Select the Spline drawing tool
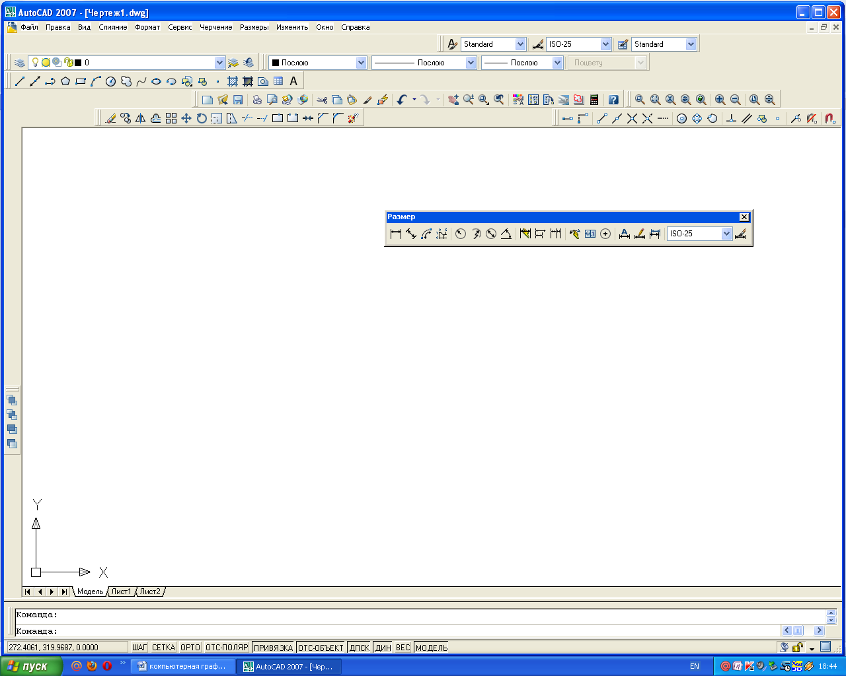This screenshot has width=846, height=676. click(x=141, y=81)
